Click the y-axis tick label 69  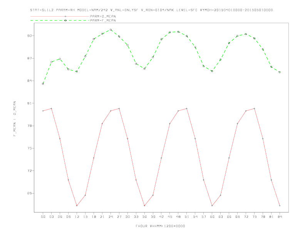tap(29, 193)
